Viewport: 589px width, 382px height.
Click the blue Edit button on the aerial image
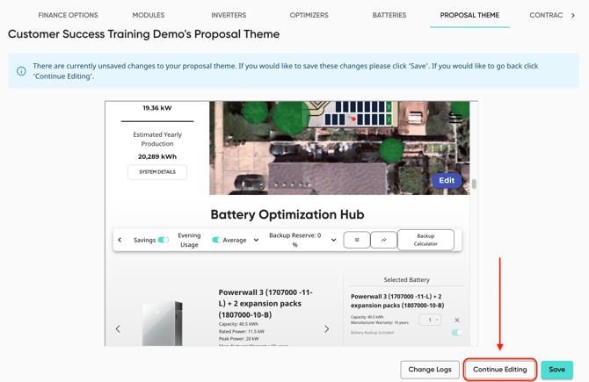click(x=447, y=181)
